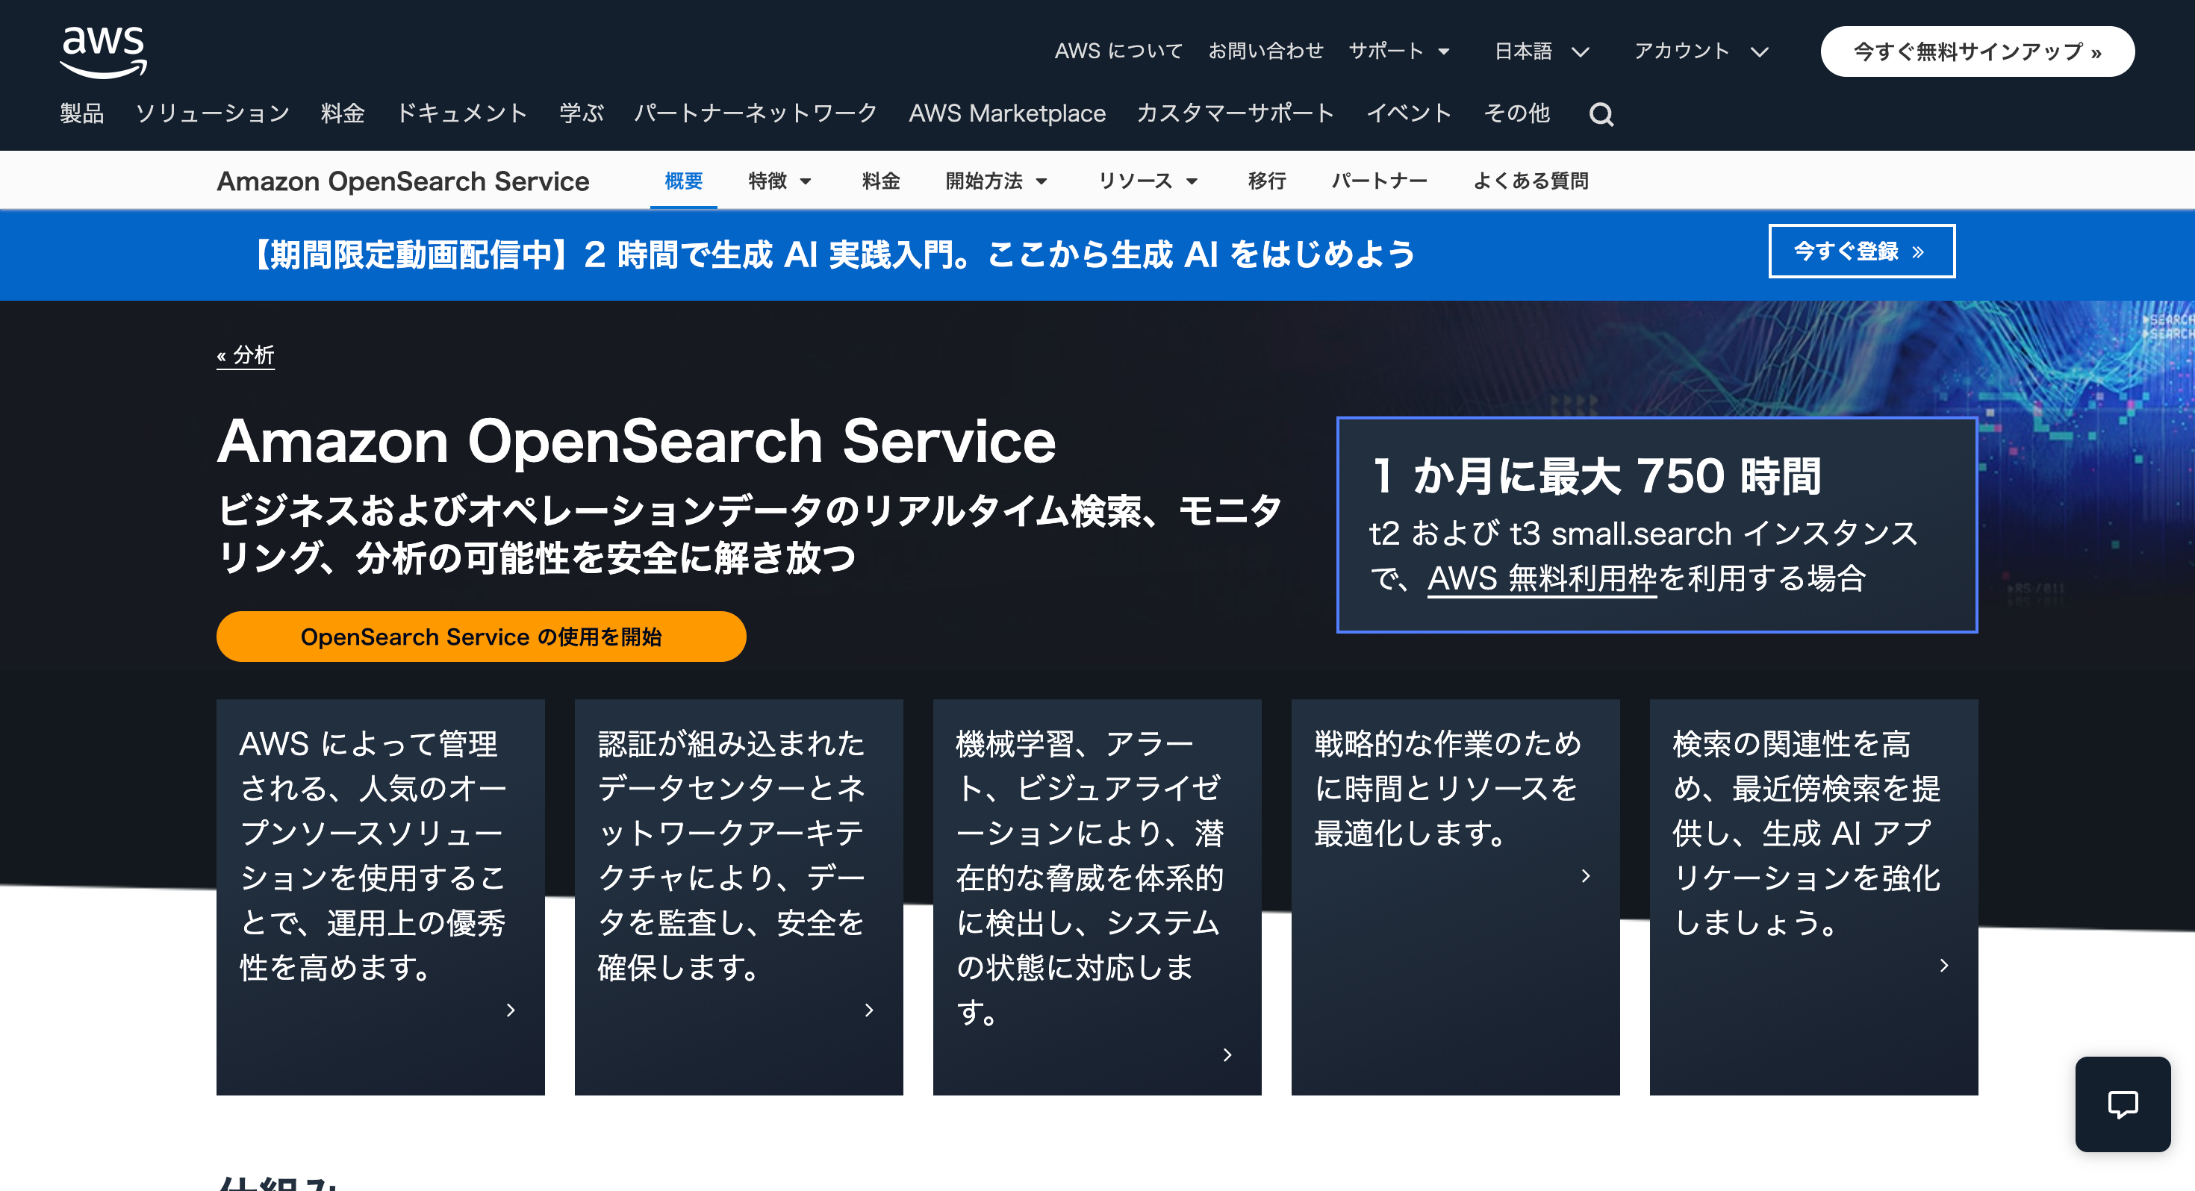Click the AWS logo
Screen dimensions: 2195x1191
tap(103, 51)
